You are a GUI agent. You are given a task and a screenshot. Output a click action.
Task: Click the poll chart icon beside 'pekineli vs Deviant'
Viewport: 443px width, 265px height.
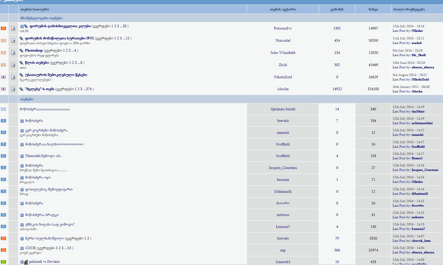[26, 262]
